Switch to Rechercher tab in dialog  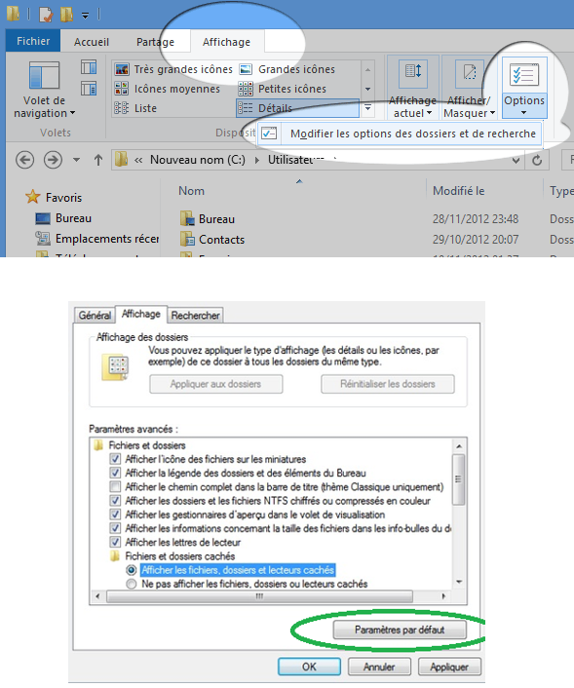[x=195, y=315]
